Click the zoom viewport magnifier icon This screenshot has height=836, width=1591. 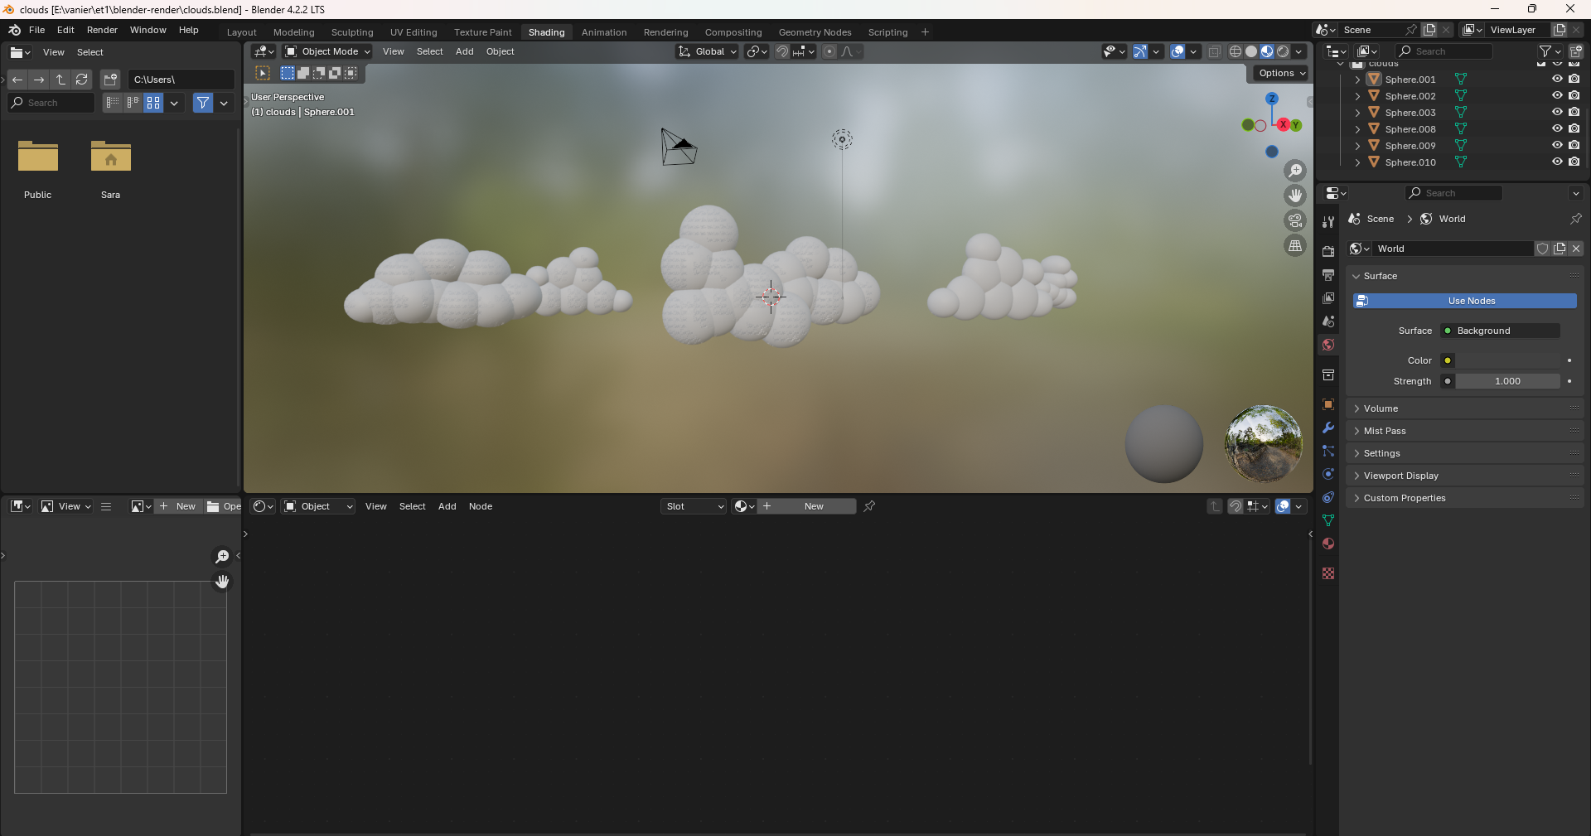tap(1294, 171)
